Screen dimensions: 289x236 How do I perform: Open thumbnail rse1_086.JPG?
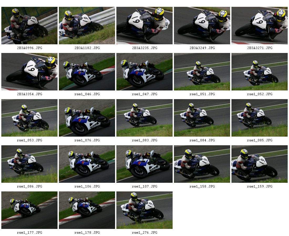29,164
